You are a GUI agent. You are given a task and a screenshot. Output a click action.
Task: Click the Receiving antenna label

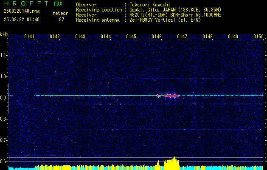click(98, 20)
